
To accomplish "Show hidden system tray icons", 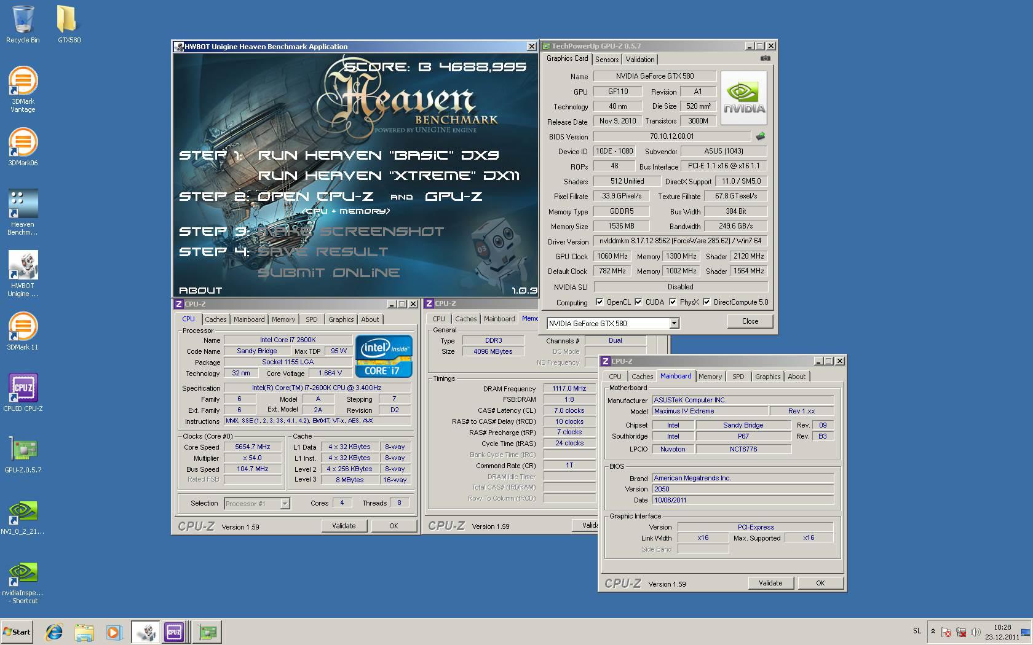I will coord(933,631).
